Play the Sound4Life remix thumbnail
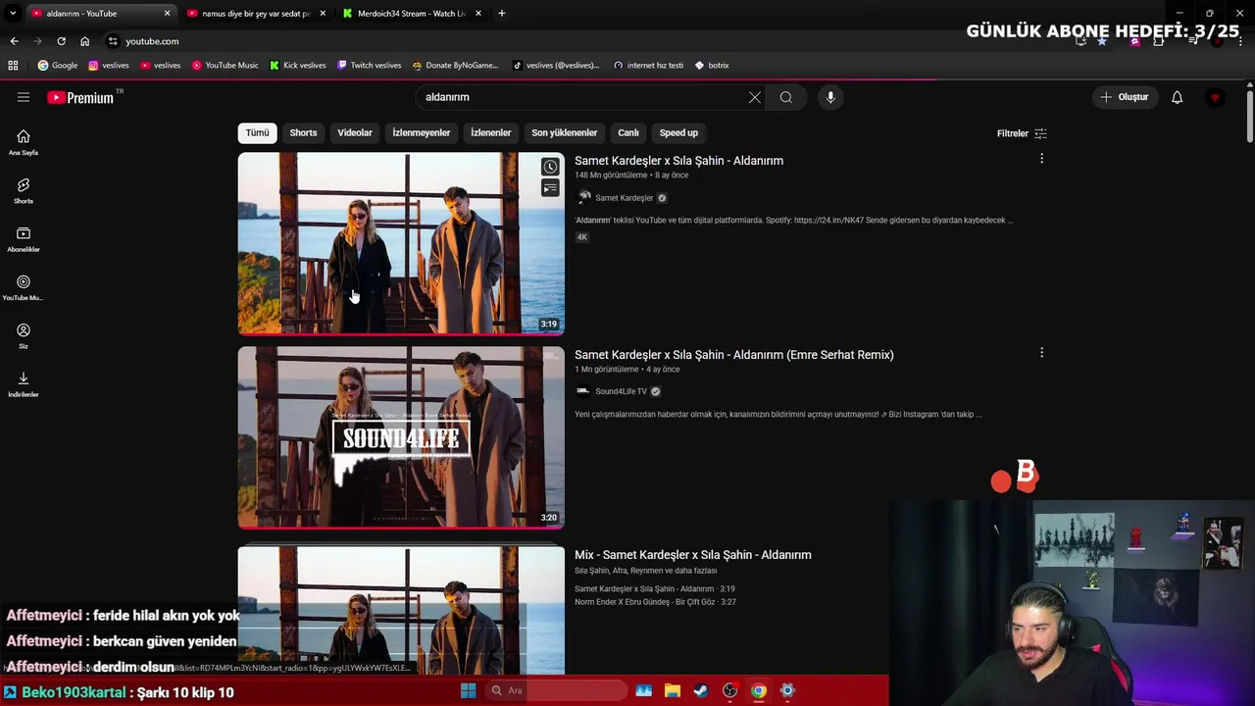Screen dimensions: 1255x706 (x=401, y=437)
